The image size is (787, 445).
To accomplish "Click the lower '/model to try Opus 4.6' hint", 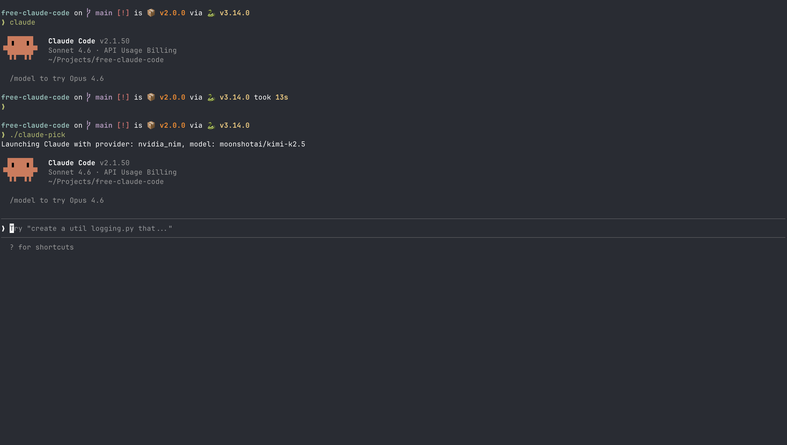I will [57, 201].
